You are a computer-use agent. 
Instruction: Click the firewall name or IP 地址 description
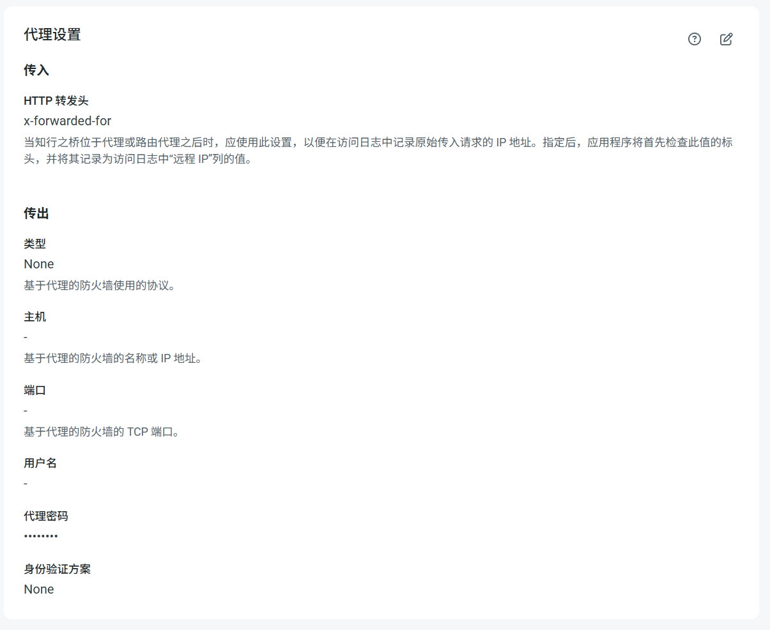[113, 358]
